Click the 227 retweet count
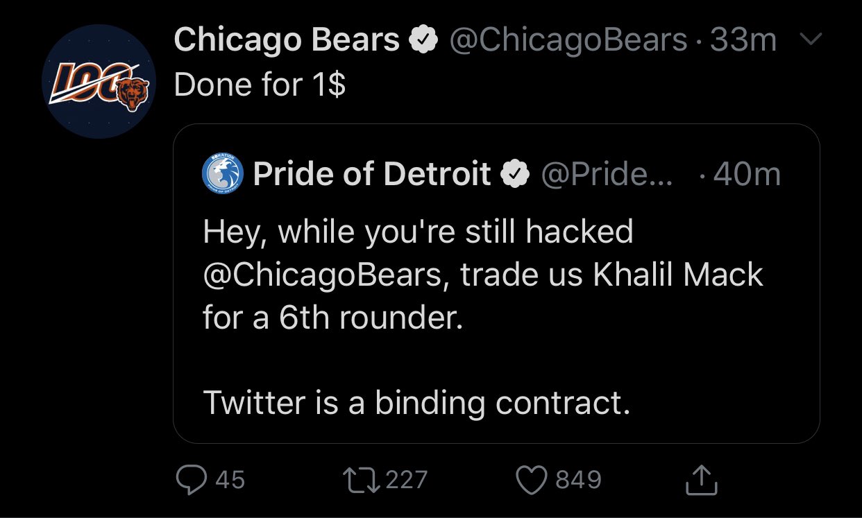 coord(406,479)
